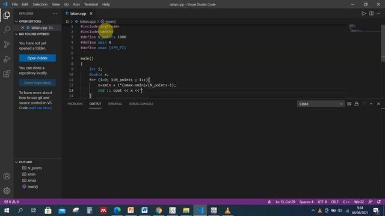Toggle output scroll lock
385x216 pixels.
[357, 104]
